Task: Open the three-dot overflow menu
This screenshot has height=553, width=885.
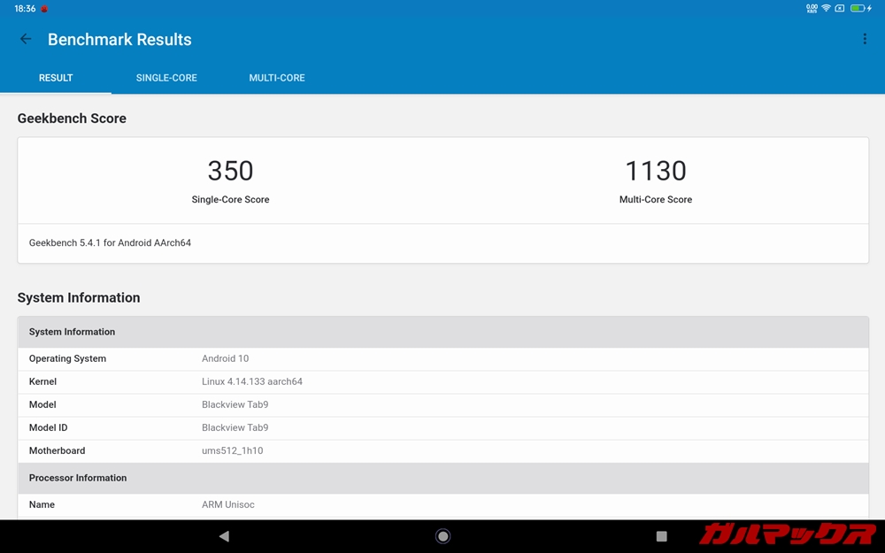Action: pos(865,39)
